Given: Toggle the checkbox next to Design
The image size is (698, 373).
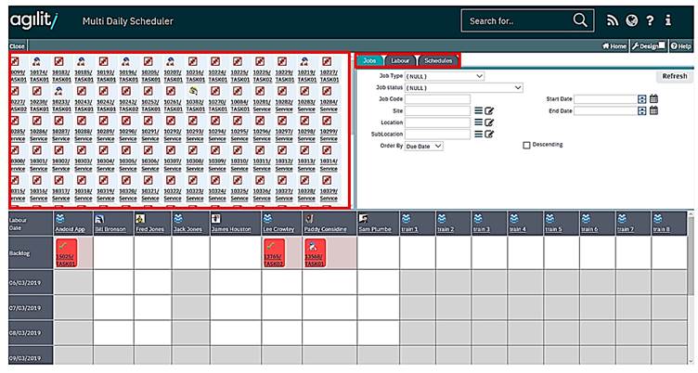Looking at the screenshot, I should tap(661, 45).
